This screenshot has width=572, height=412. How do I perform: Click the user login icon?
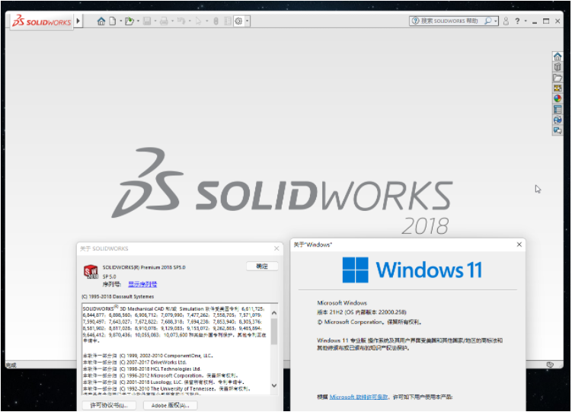tap(506, 21)
